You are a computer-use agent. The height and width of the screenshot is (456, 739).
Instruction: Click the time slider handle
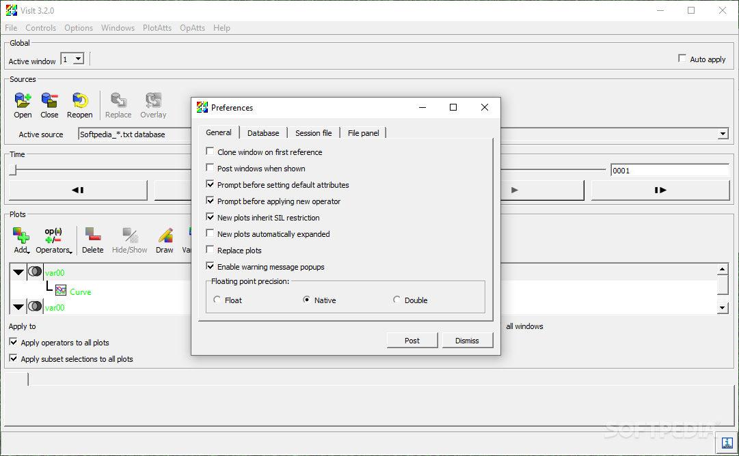[13, 169]
